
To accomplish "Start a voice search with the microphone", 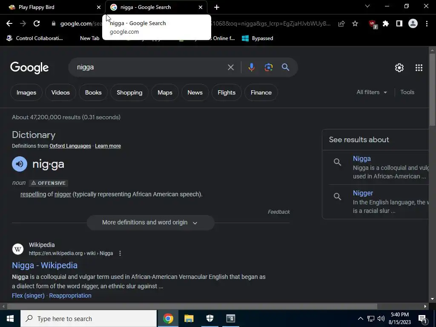I will (251, 67).
